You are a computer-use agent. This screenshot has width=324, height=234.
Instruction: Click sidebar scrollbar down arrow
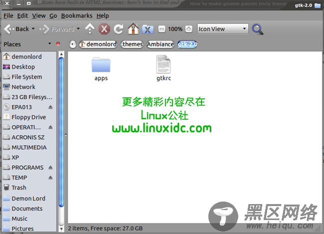pos(61,229)
